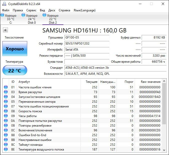Open the Сервис menu
Screen dimensions: 169x155
tap(31, 10)
